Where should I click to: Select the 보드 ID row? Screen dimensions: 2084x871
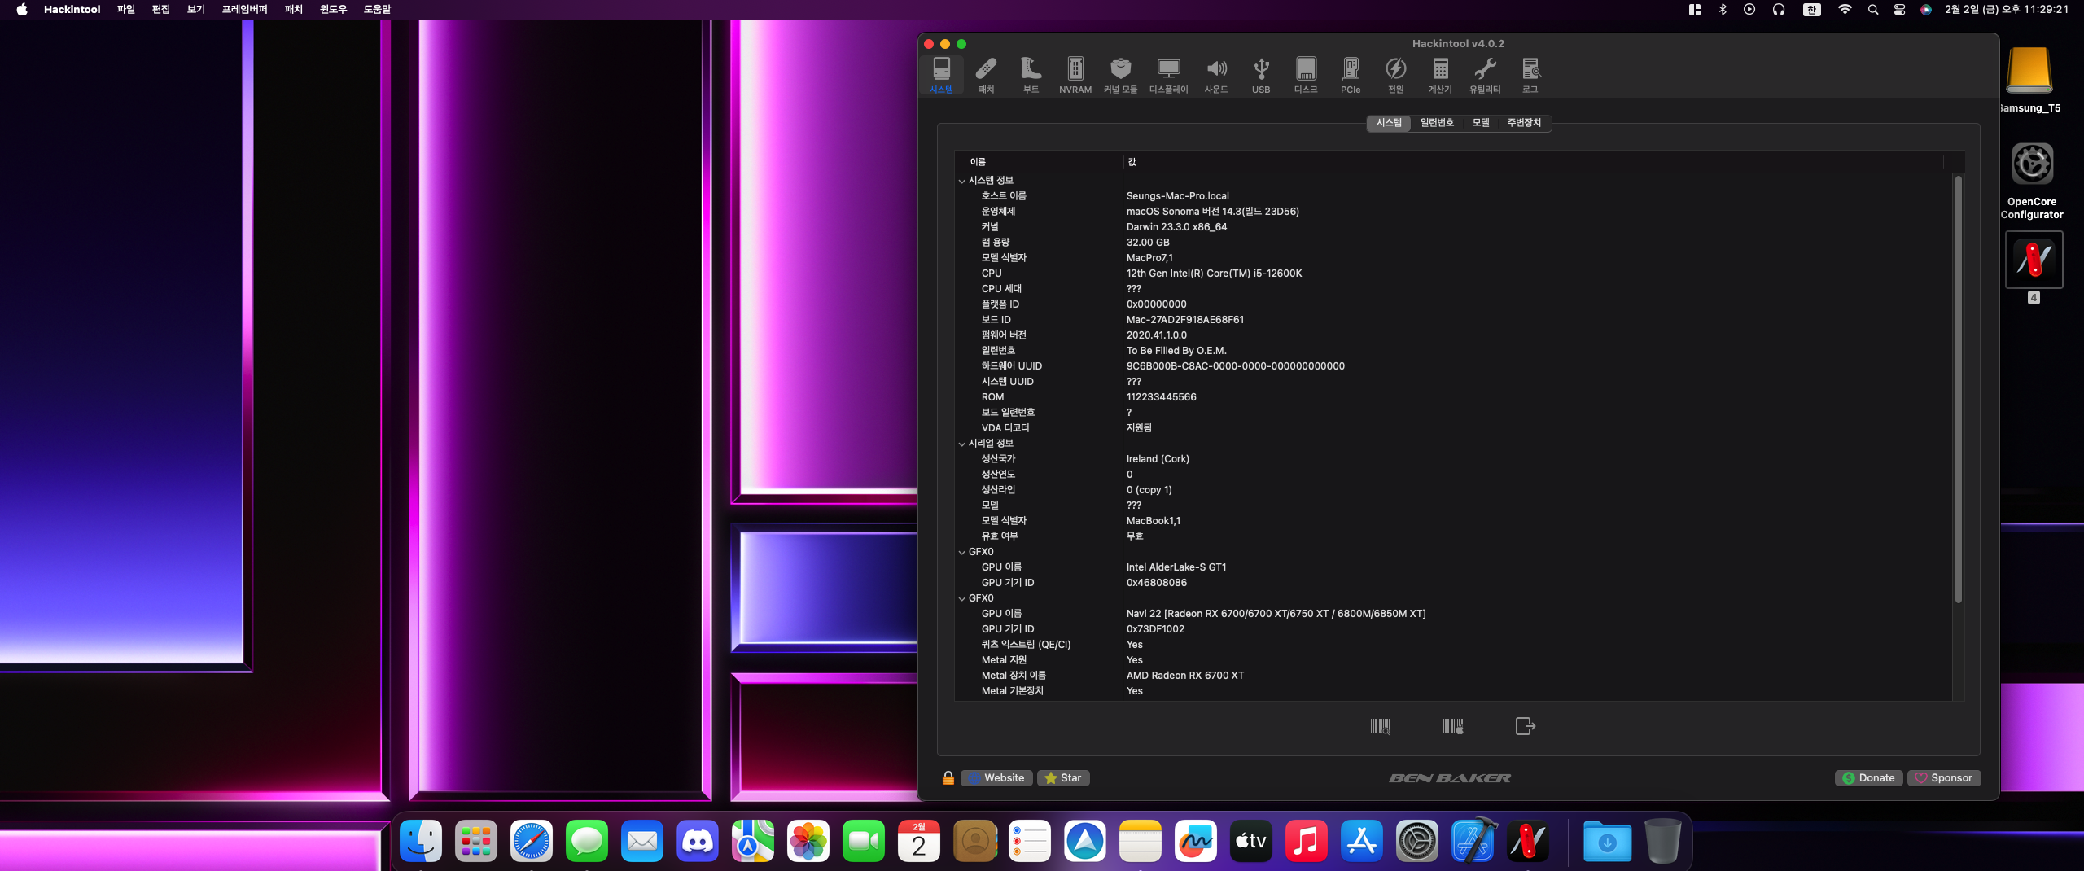coord(1453,320)
